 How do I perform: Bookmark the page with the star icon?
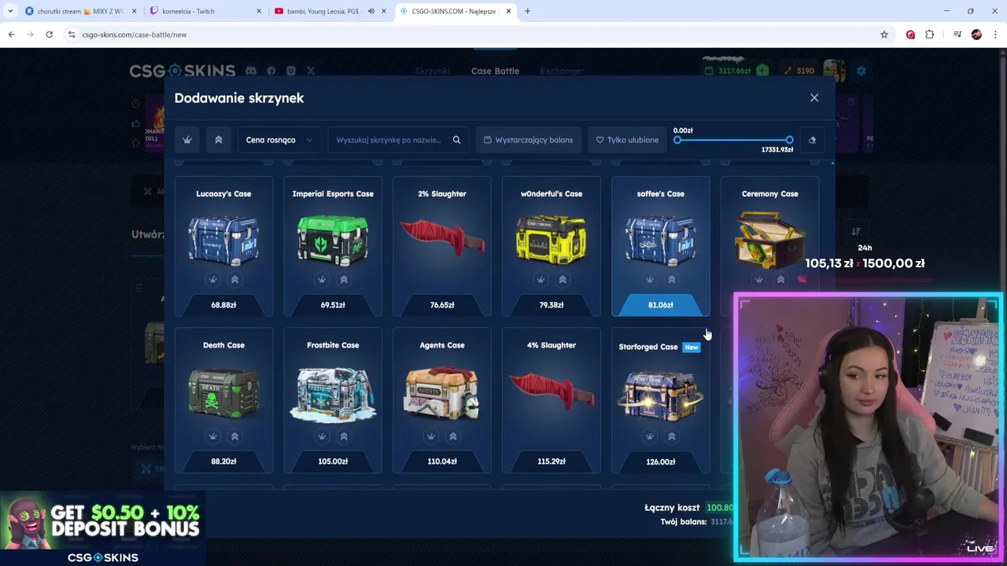pyautogui.click(x=884, y=35)
